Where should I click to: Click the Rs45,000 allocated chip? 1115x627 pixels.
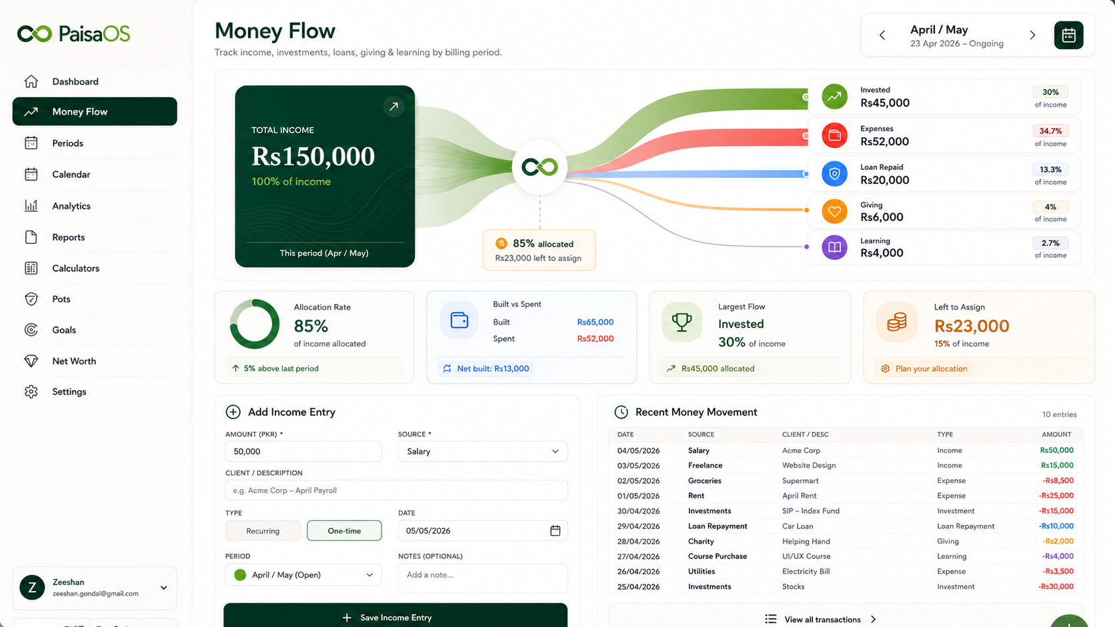click(711, 368)
